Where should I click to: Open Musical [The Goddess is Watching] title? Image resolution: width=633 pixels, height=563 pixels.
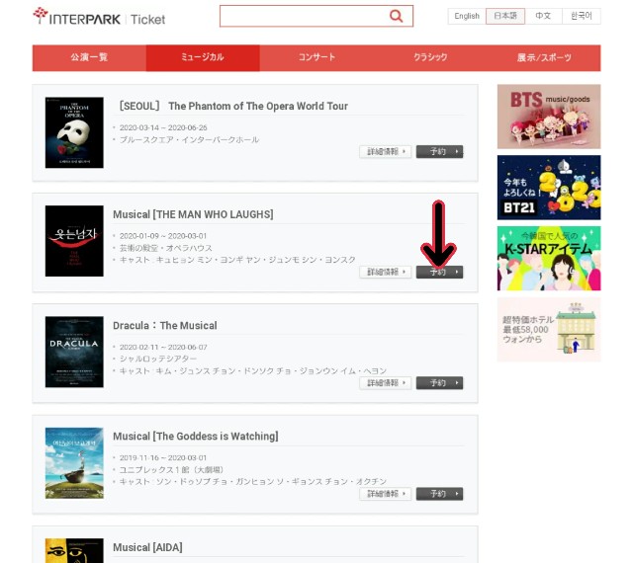(x=196, y=437)
